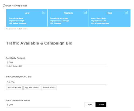Select the Low activity level card title

[27, 13]
